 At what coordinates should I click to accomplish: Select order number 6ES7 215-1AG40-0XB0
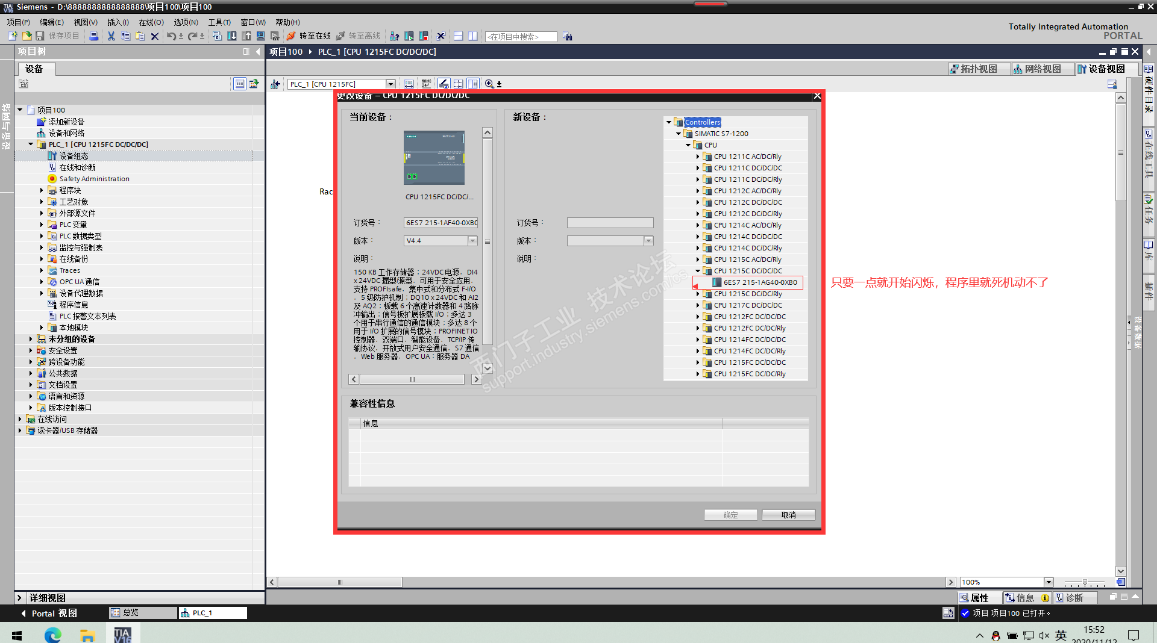(x=760, y=282)
